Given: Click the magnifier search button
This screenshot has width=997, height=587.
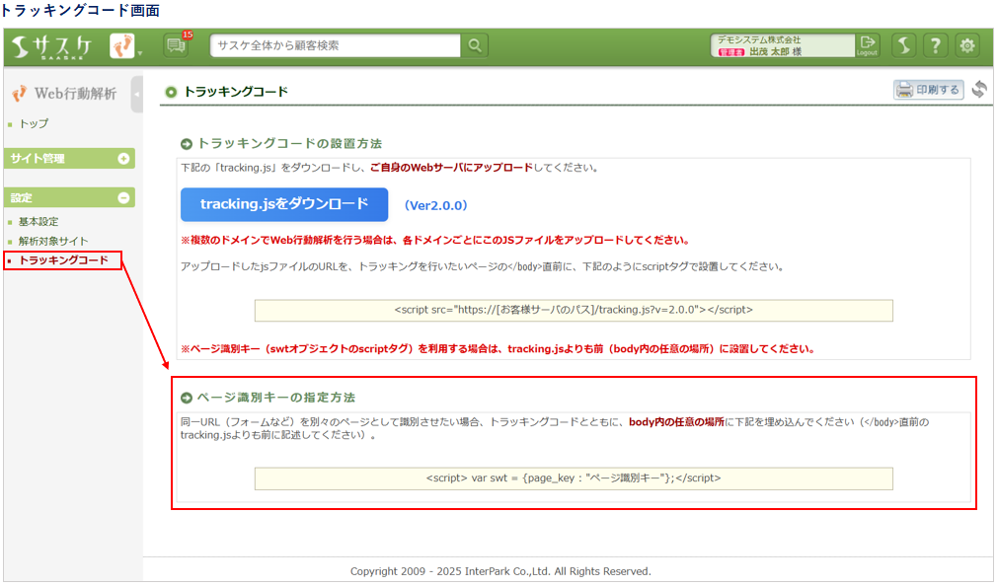Looking at the screenshot, I should [475, 45].
